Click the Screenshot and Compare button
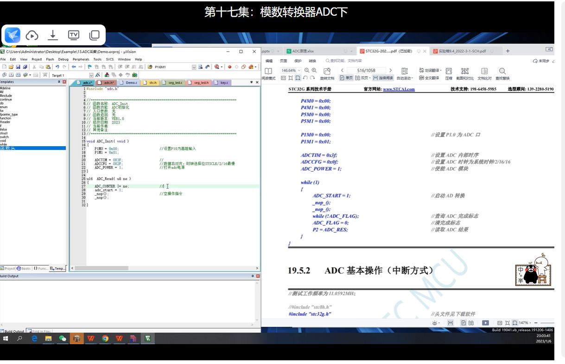The width and height of the screenshot is (565, 364). pyautogui.click(x=466, y=73)
